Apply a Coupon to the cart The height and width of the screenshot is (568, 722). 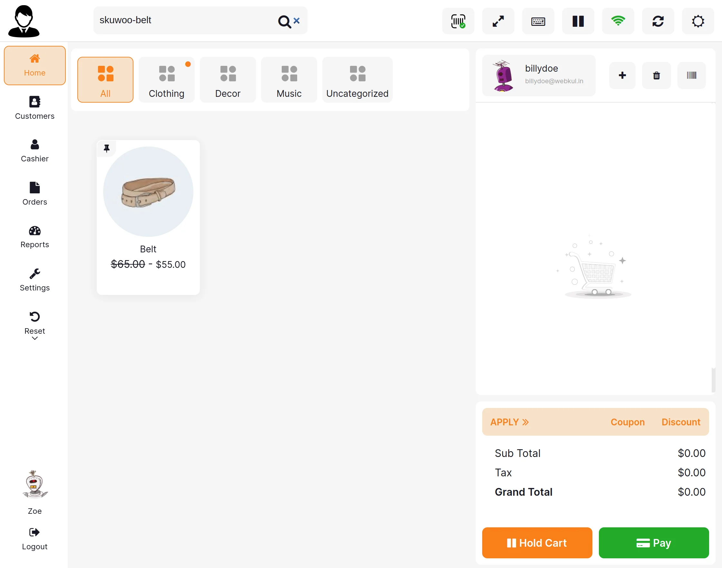628,422
